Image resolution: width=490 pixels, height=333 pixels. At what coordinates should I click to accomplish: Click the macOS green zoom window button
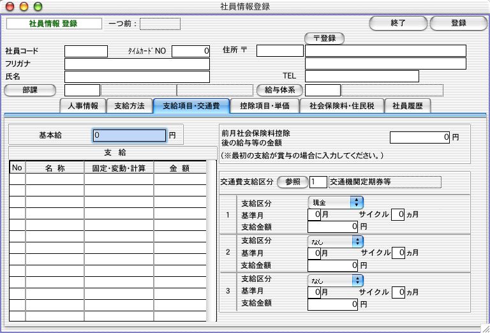click(38, 6)
